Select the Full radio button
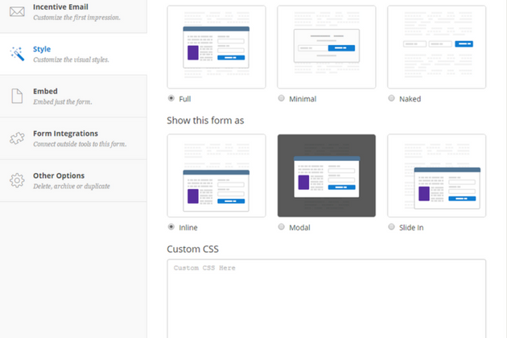The height and width of the screenshot is (338, 507). [171, 98]
